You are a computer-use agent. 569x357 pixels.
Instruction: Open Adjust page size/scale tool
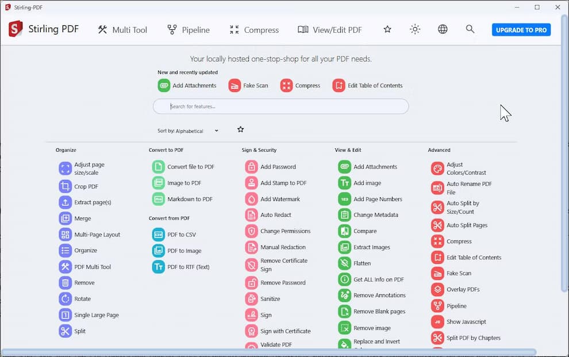[x=82, y=168]
